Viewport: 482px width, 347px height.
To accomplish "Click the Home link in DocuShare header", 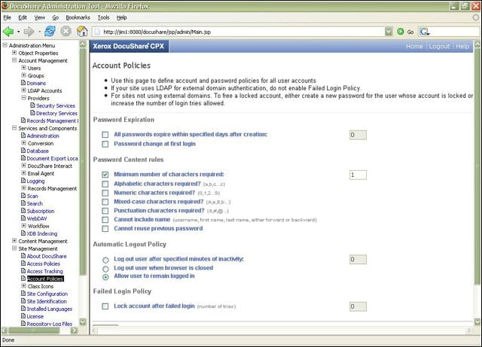I will pos(414,46).
